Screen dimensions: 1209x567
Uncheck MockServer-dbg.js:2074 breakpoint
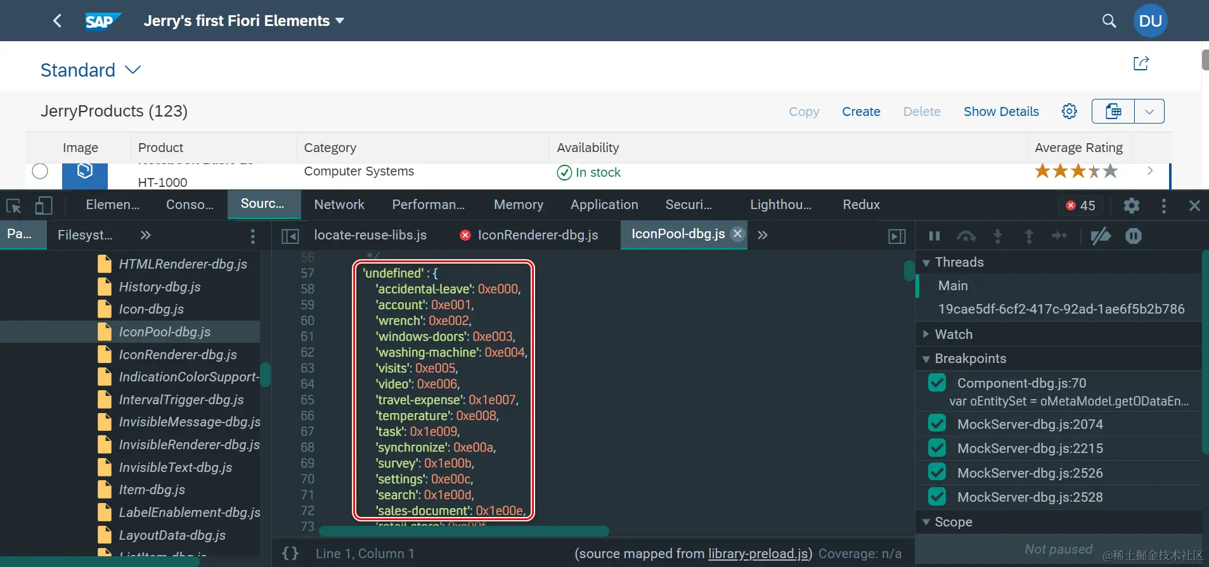[x=936, y=423]
